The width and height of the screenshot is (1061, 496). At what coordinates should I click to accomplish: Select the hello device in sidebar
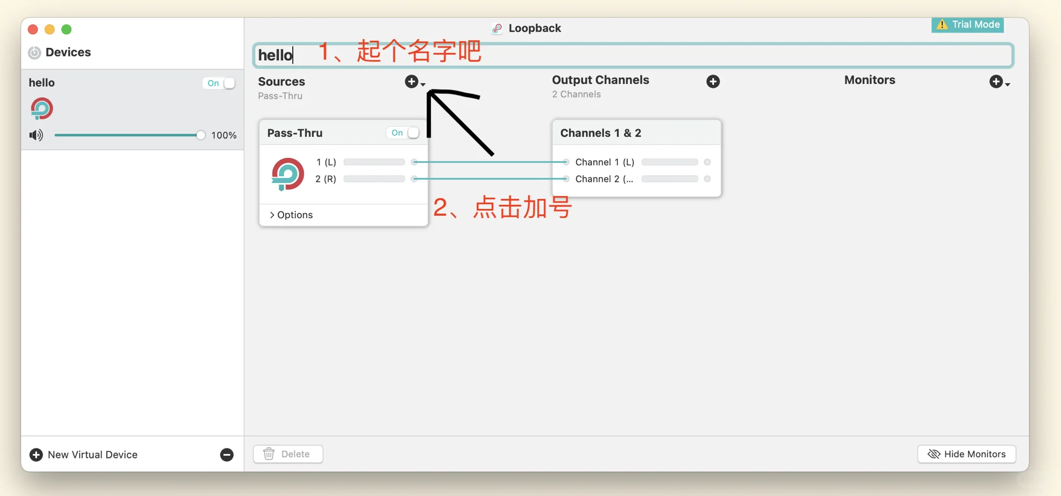133,109
